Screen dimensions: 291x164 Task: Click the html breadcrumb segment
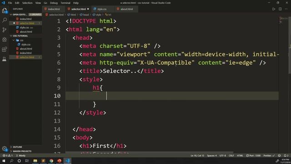point(72,15)
